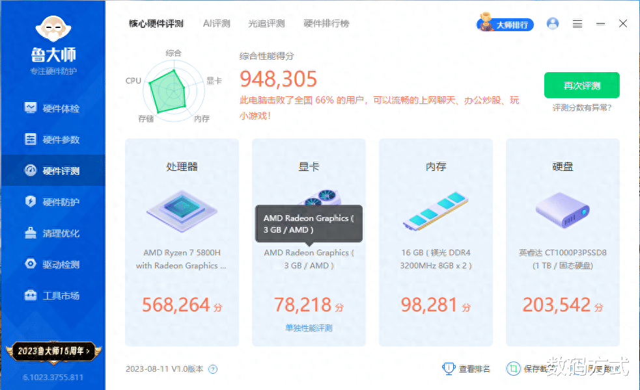
Task: Click the 显卡 card heading
Action: pyautogui.click(x=309, y=166)
